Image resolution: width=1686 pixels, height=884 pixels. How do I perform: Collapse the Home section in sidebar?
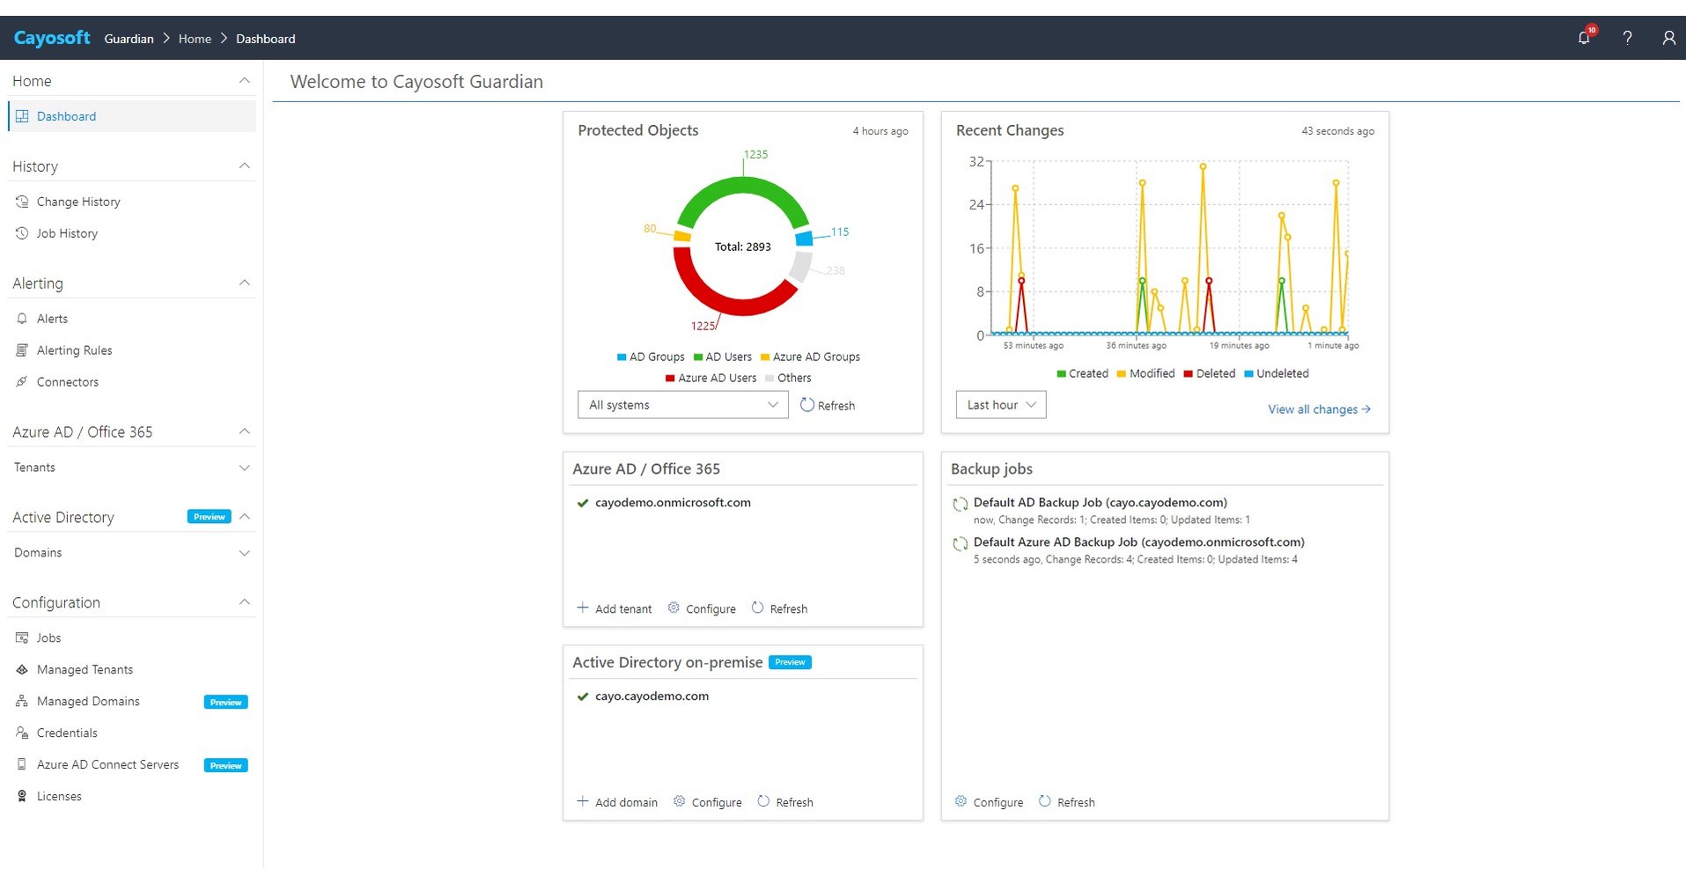[x=245, y=80]
